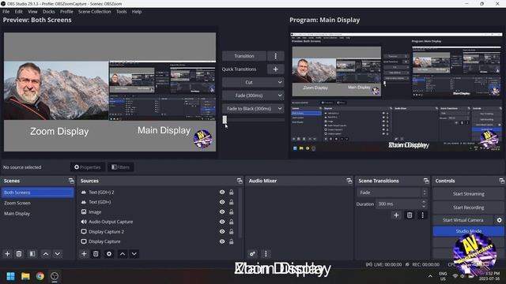Remove selected source trash icon
The image size is (506, 284).
tap(96, 254)
